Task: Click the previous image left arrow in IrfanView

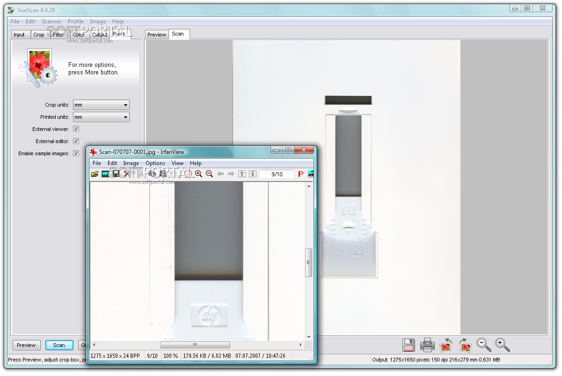Action: click(220, 174)
